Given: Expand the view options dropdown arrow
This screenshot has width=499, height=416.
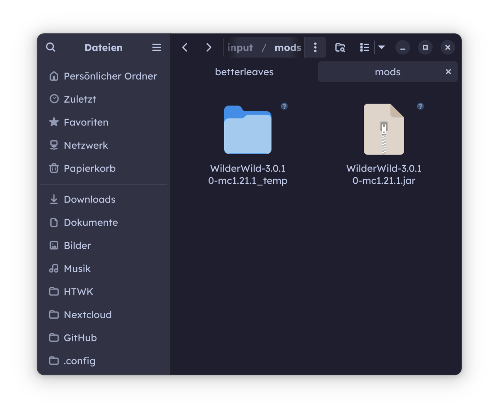Looking at the screenshot, I should (x=382, y=47).
